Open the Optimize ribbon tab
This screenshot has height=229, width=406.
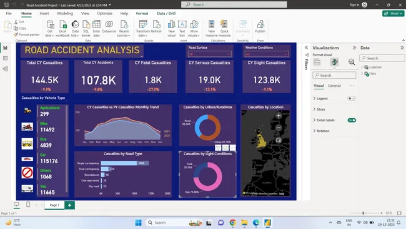point(104,14)
